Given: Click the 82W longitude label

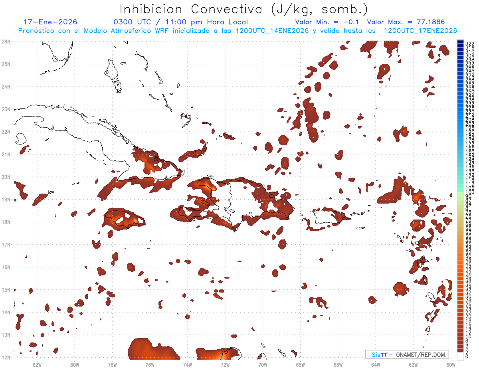Looking at the screenshot, I should click(37, 364).
